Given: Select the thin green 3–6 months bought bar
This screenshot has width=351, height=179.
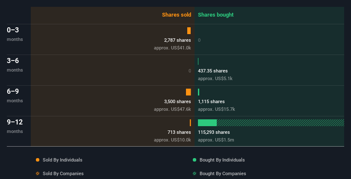Looking at the screenshot, I should coord(198,61).
